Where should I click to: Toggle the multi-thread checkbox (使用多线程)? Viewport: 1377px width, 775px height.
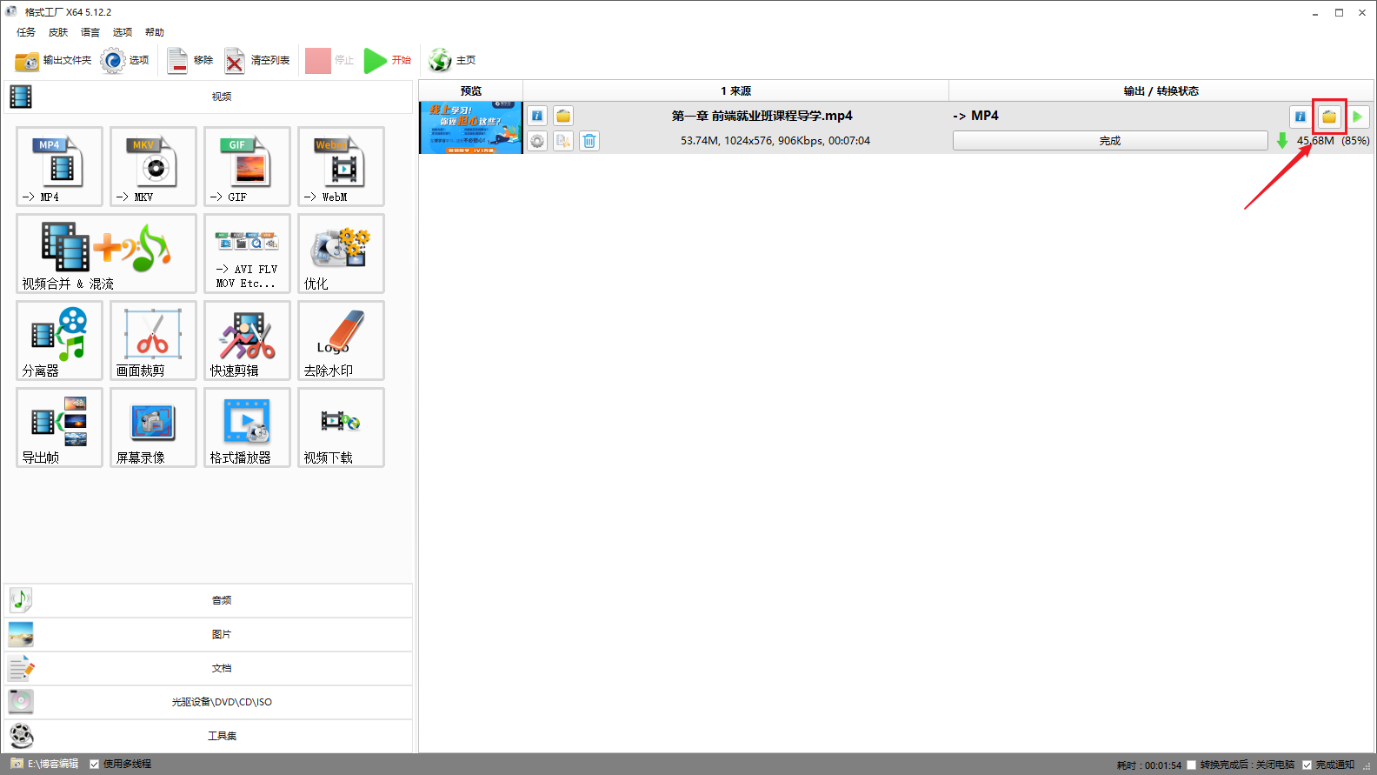click(x=95, y=765)
